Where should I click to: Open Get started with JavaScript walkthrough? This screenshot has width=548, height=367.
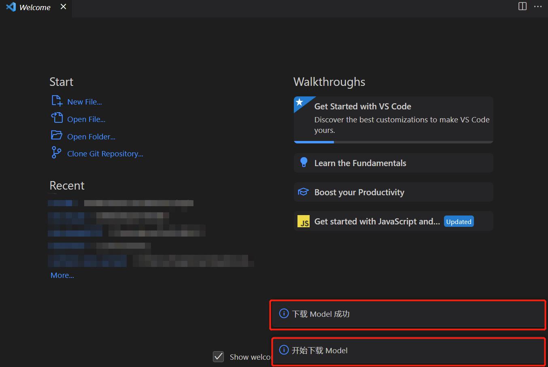click(x=393, y=221)
